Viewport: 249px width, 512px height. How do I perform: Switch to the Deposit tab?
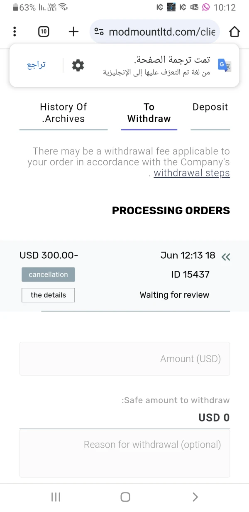[210, 107]
